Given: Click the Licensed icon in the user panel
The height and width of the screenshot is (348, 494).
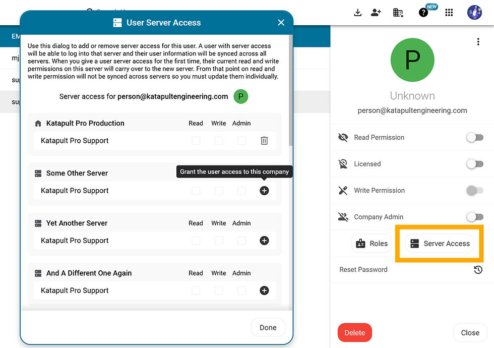Looking at the screenshot, I should pyautogui.click(x=343, y=164).
